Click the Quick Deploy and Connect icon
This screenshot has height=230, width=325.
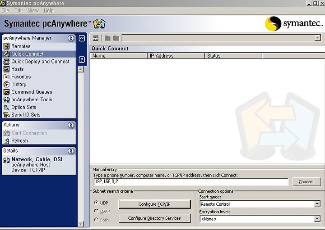6,62
